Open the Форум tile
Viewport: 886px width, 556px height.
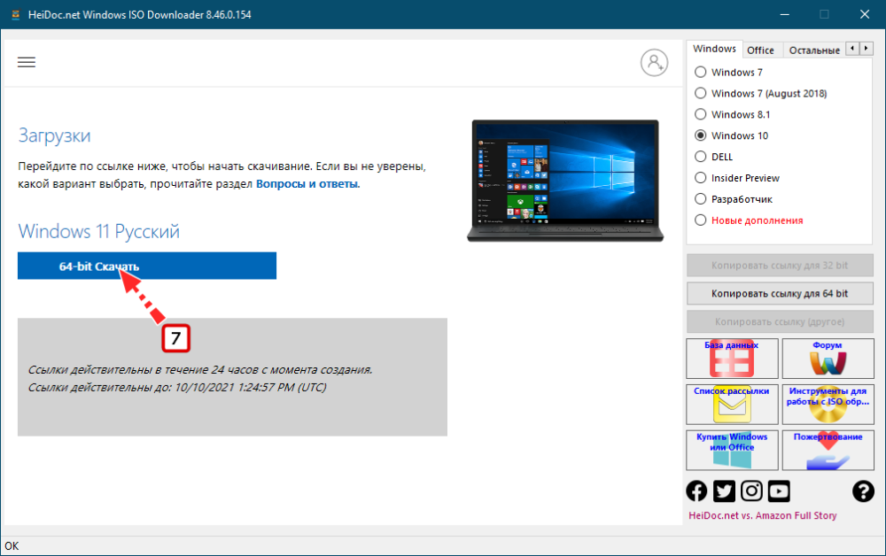coord(828,359)
